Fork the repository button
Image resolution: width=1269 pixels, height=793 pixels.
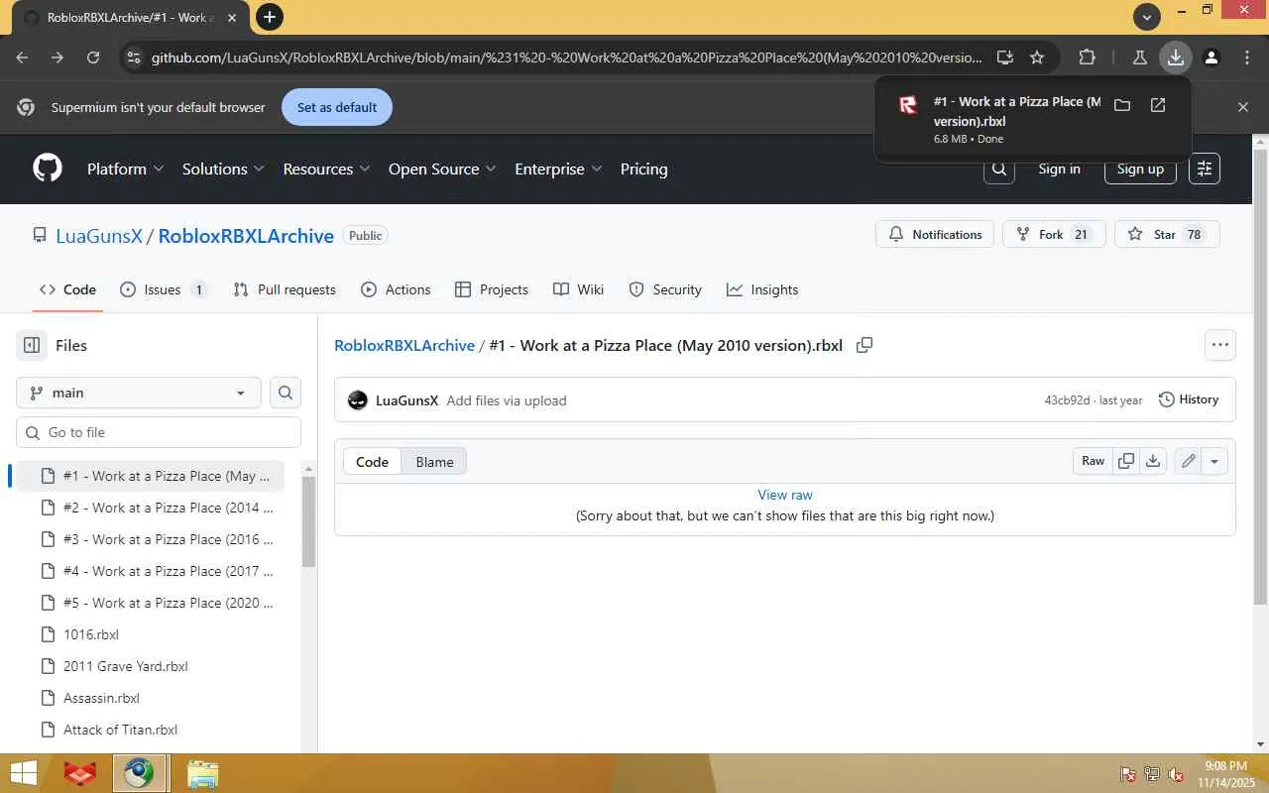(1054, 235)
